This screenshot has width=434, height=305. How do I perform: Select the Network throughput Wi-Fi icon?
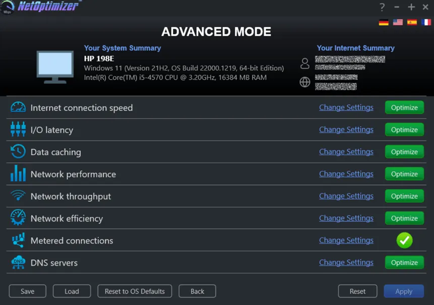tap(18, 196)
